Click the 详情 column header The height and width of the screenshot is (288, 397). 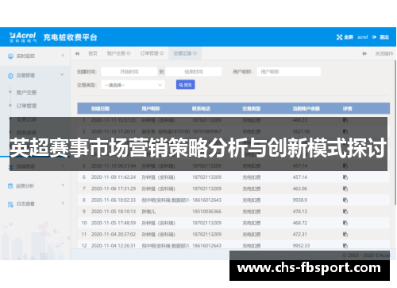[x=348, y=108]
